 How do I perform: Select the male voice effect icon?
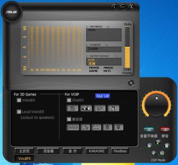(x=107, y=127)
